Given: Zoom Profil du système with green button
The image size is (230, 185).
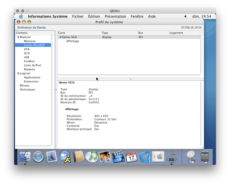Looking at the screenshot, I should pyautogui.click(x=29, y=22).
